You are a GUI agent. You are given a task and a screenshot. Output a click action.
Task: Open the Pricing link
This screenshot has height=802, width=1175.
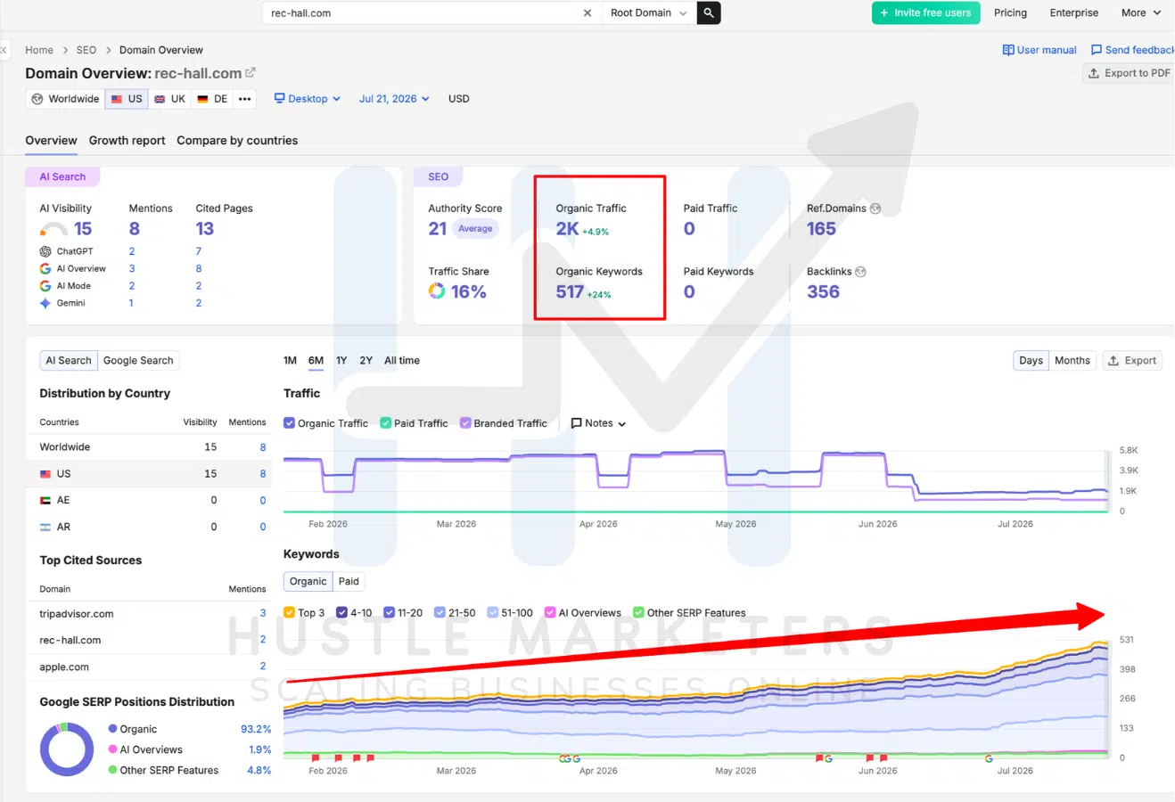1010,12
